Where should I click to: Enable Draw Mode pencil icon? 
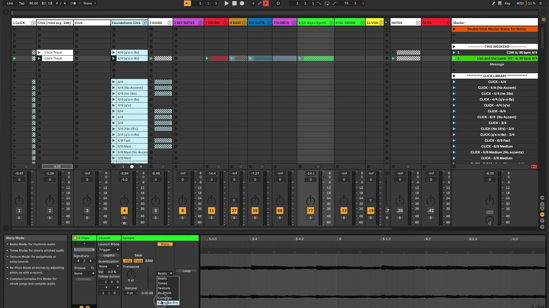point(494,3)
